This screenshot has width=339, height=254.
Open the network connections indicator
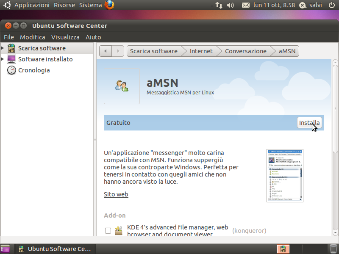219,5
